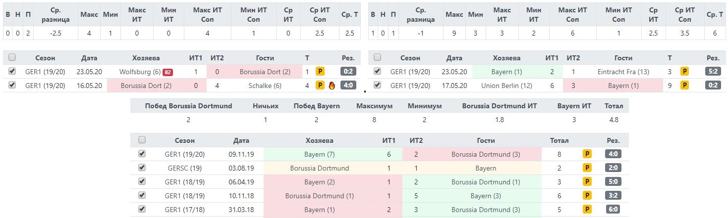Uncheck the GERSC (19) 03.08.19 match checkbox
The width and height of the screenshot is (728, 218).
pyautogui.click(x=142, y=168)
